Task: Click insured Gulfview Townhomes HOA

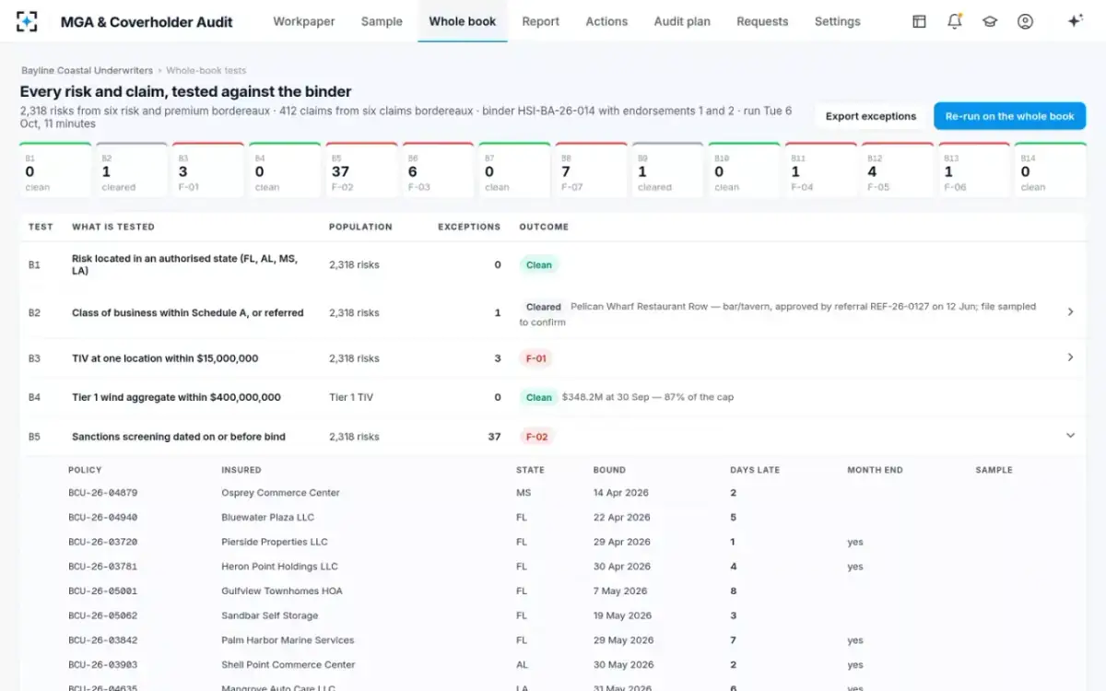Action: click(282, 591)
